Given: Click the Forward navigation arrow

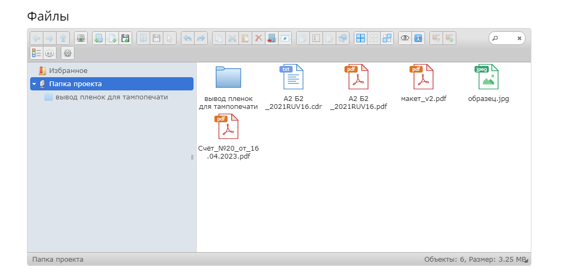Looking at the screenshot, I should [50, 38].
